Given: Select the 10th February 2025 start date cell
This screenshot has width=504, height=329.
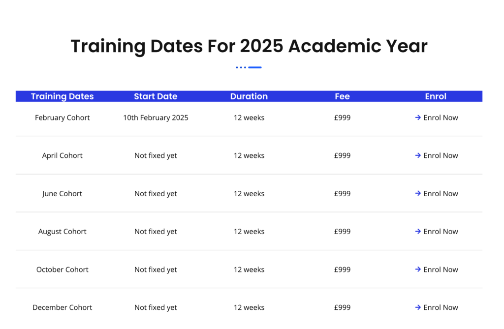Looking at the screenshot, I should pyautogui.click(x=156, y=118).
